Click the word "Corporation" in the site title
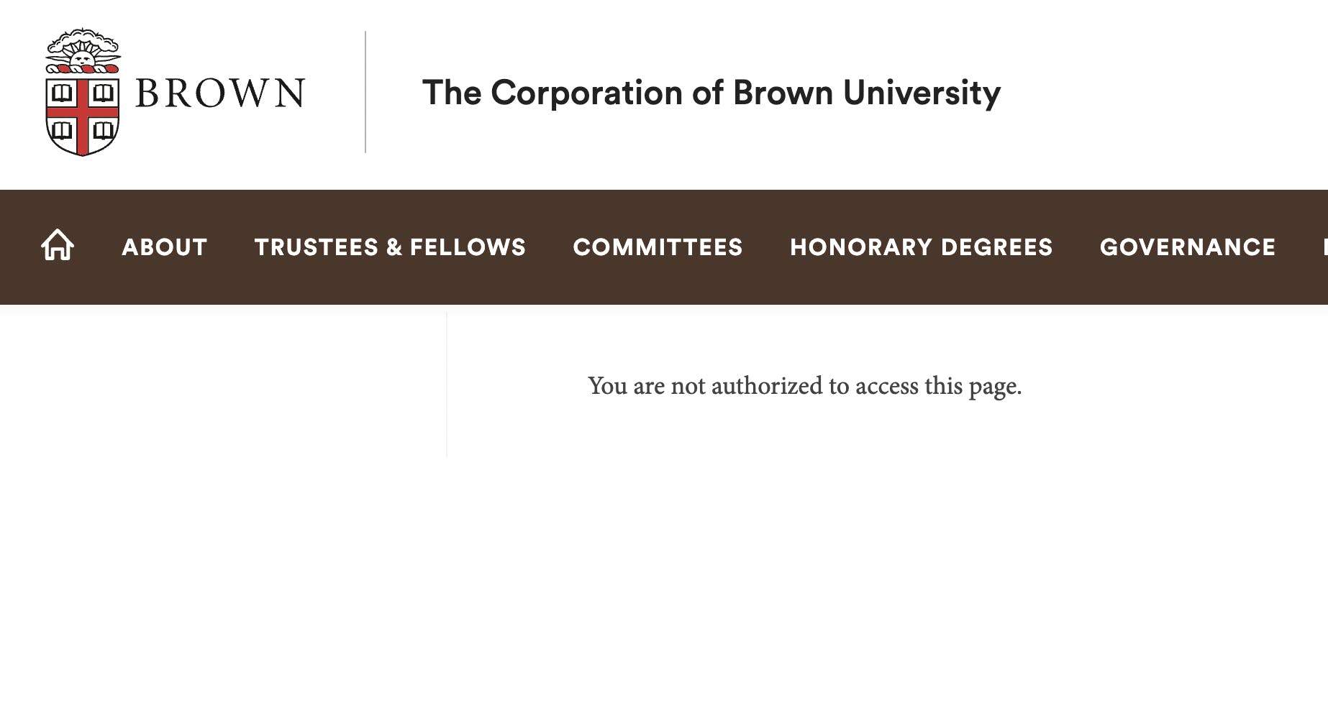The width and height of the screenshot is (1328, 713). tap(586, 93)
